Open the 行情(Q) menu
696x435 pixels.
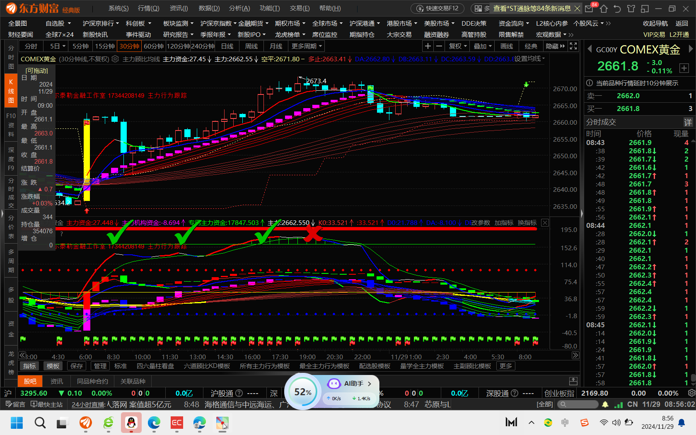148,8
